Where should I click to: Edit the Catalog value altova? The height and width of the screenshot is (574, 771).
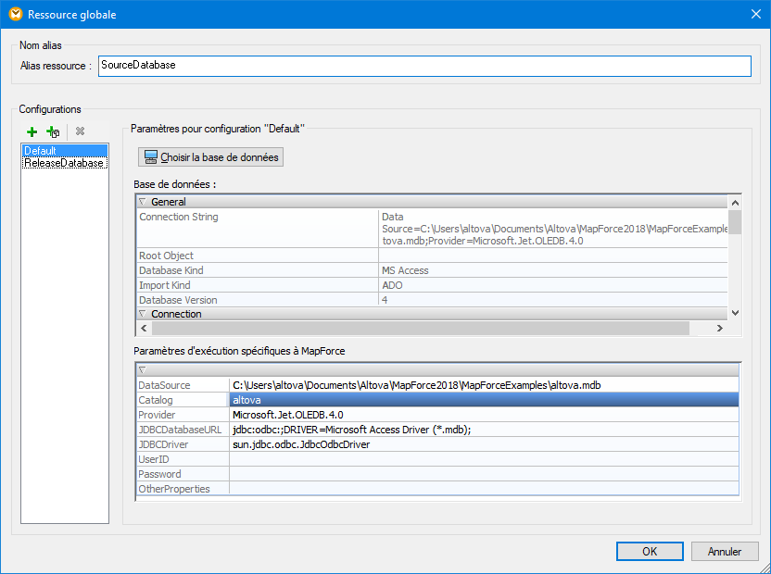pyautogui.click(x=482, y=400)
